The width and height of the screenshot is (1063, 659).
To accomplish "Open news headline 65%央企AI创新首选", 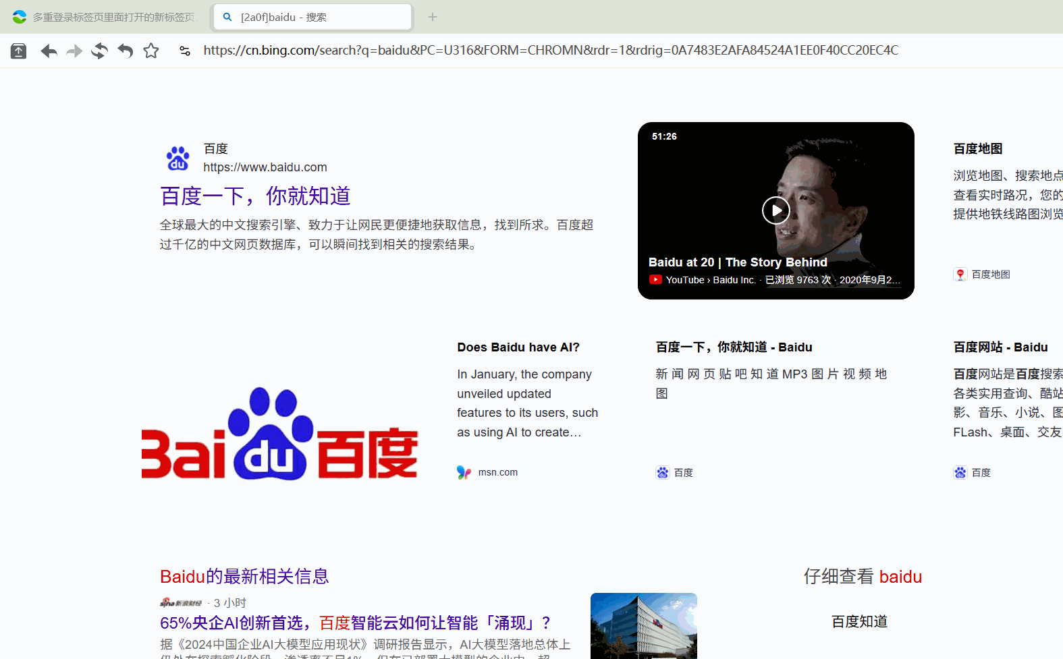I will [x=356, y=623].
